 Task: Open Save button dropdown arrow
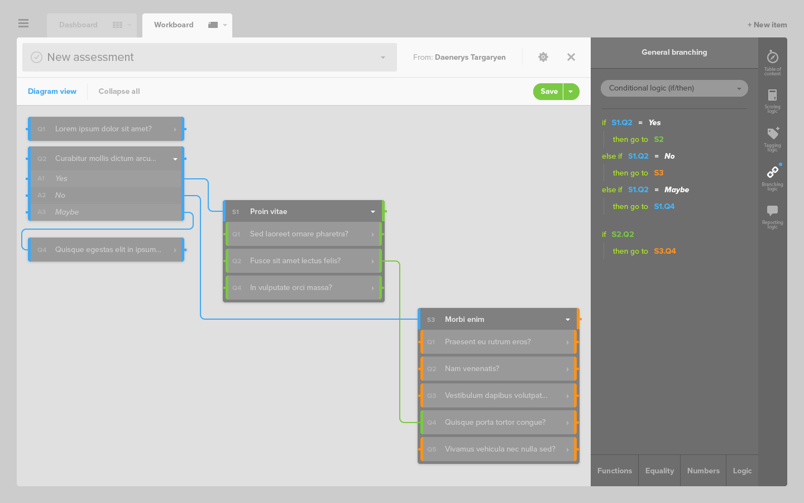click(571, 92)
